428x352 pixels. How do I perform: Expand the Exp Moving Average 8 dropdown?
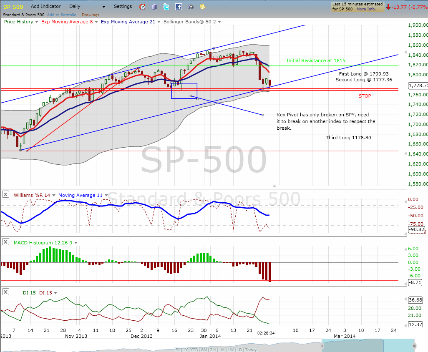click(x=96, y=22)
